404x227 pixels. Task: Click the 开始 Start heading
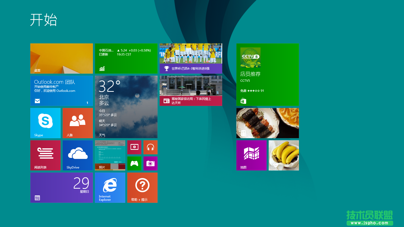click(x=44, y=20)
